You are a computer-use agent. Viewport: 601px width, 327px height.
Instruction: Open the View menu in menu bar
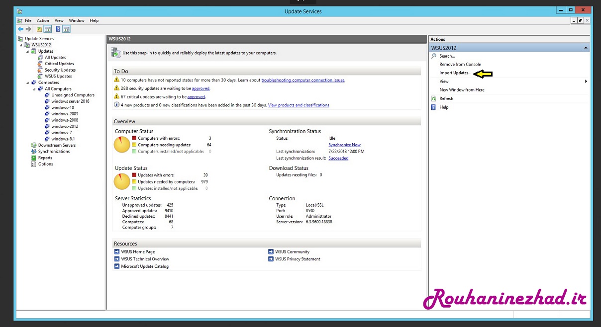(59, 20)
